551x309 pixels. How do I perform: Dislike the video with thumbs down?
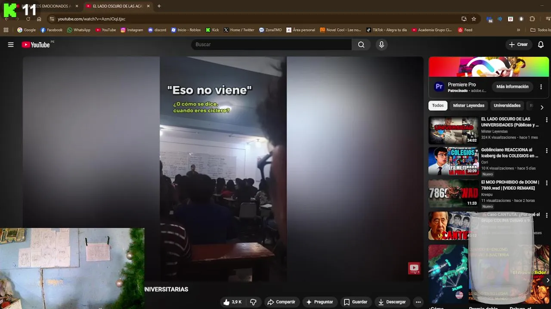click(x=253, y=302)
